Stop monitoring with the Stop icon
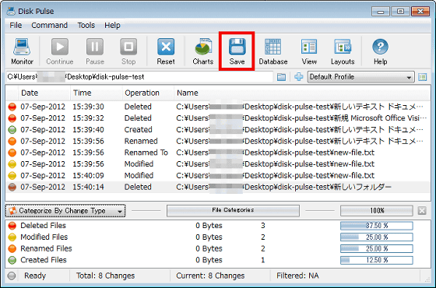The width and height of the screenshot is (436, 288). coord(128,51)
